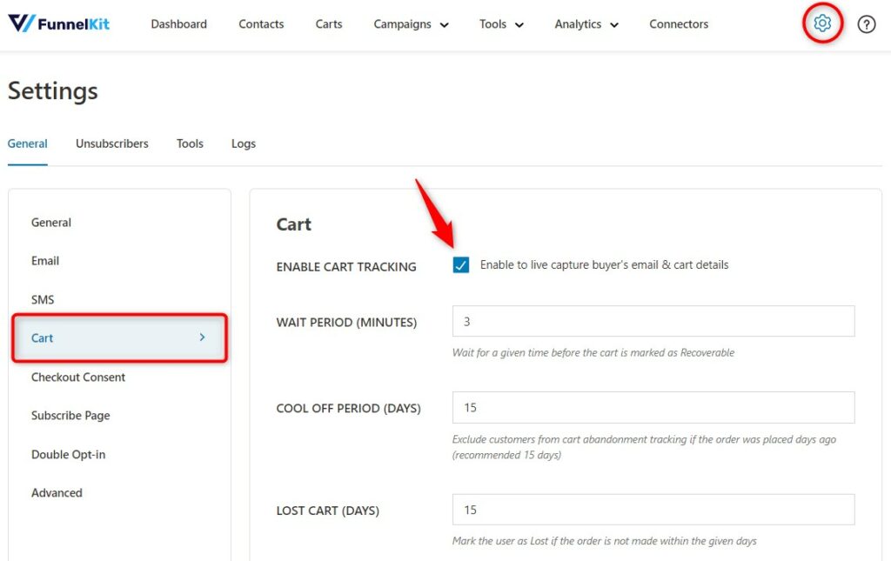Click the 'Exclude customers from cart abandonment' hint text
Screen dimensions: 891x561
pyautogui.click(x=644, y=447)
